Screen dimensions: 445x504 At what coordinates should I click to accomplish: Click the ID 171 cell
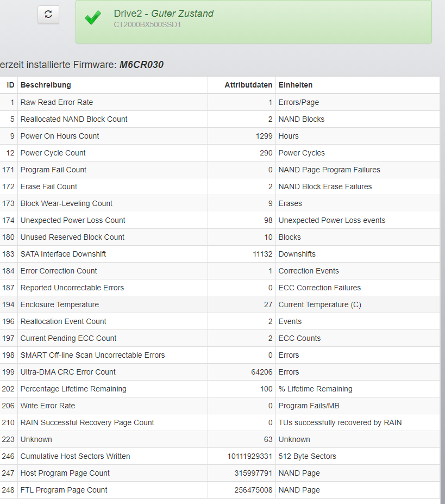tap(8, 170)
